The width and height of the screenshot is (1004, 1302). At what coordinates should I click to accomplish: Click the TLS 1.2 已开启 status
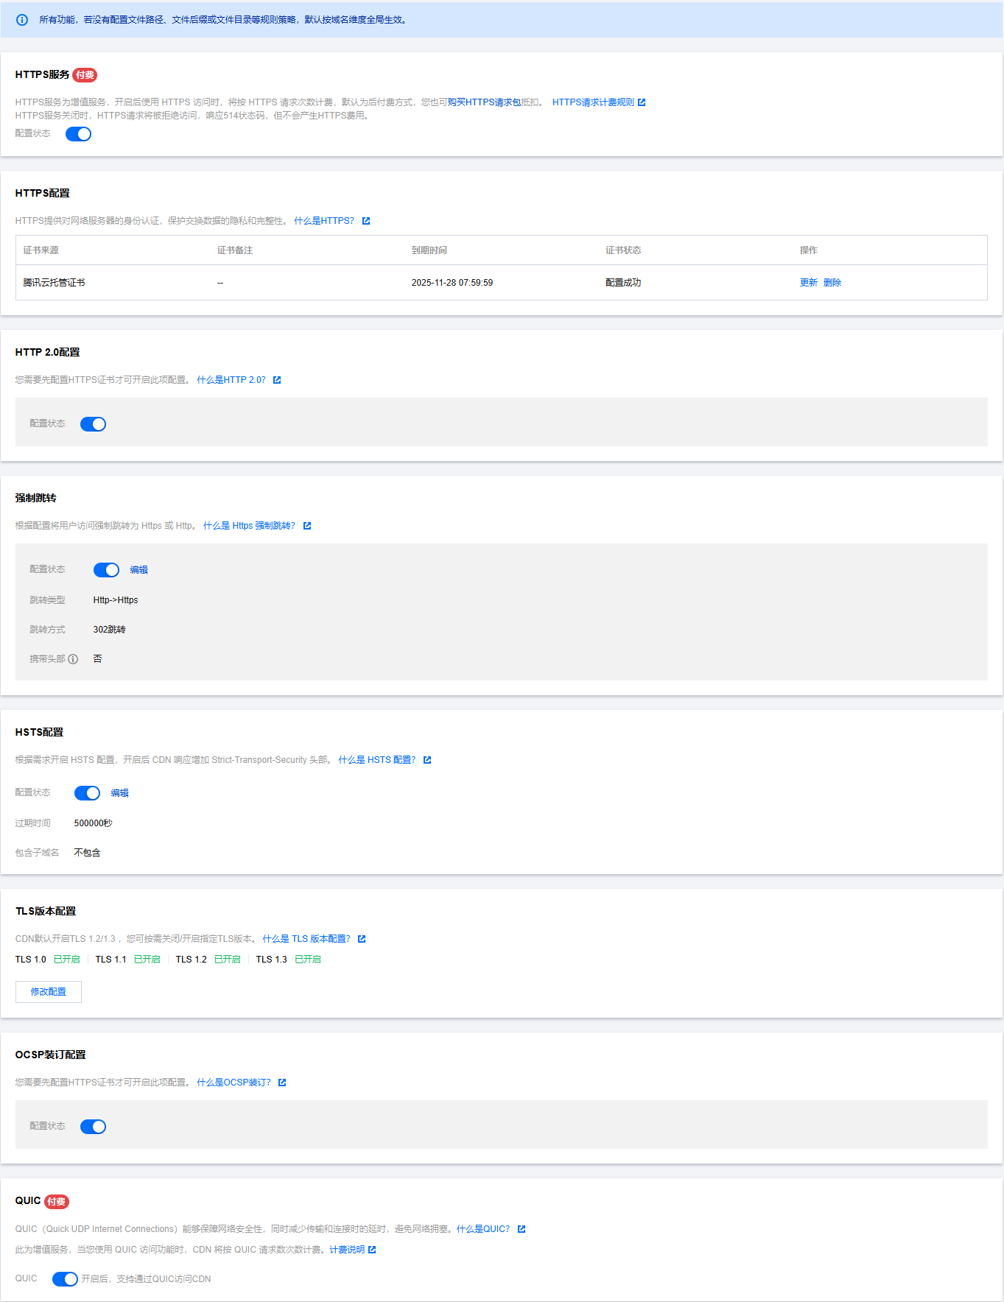(228, 960)
